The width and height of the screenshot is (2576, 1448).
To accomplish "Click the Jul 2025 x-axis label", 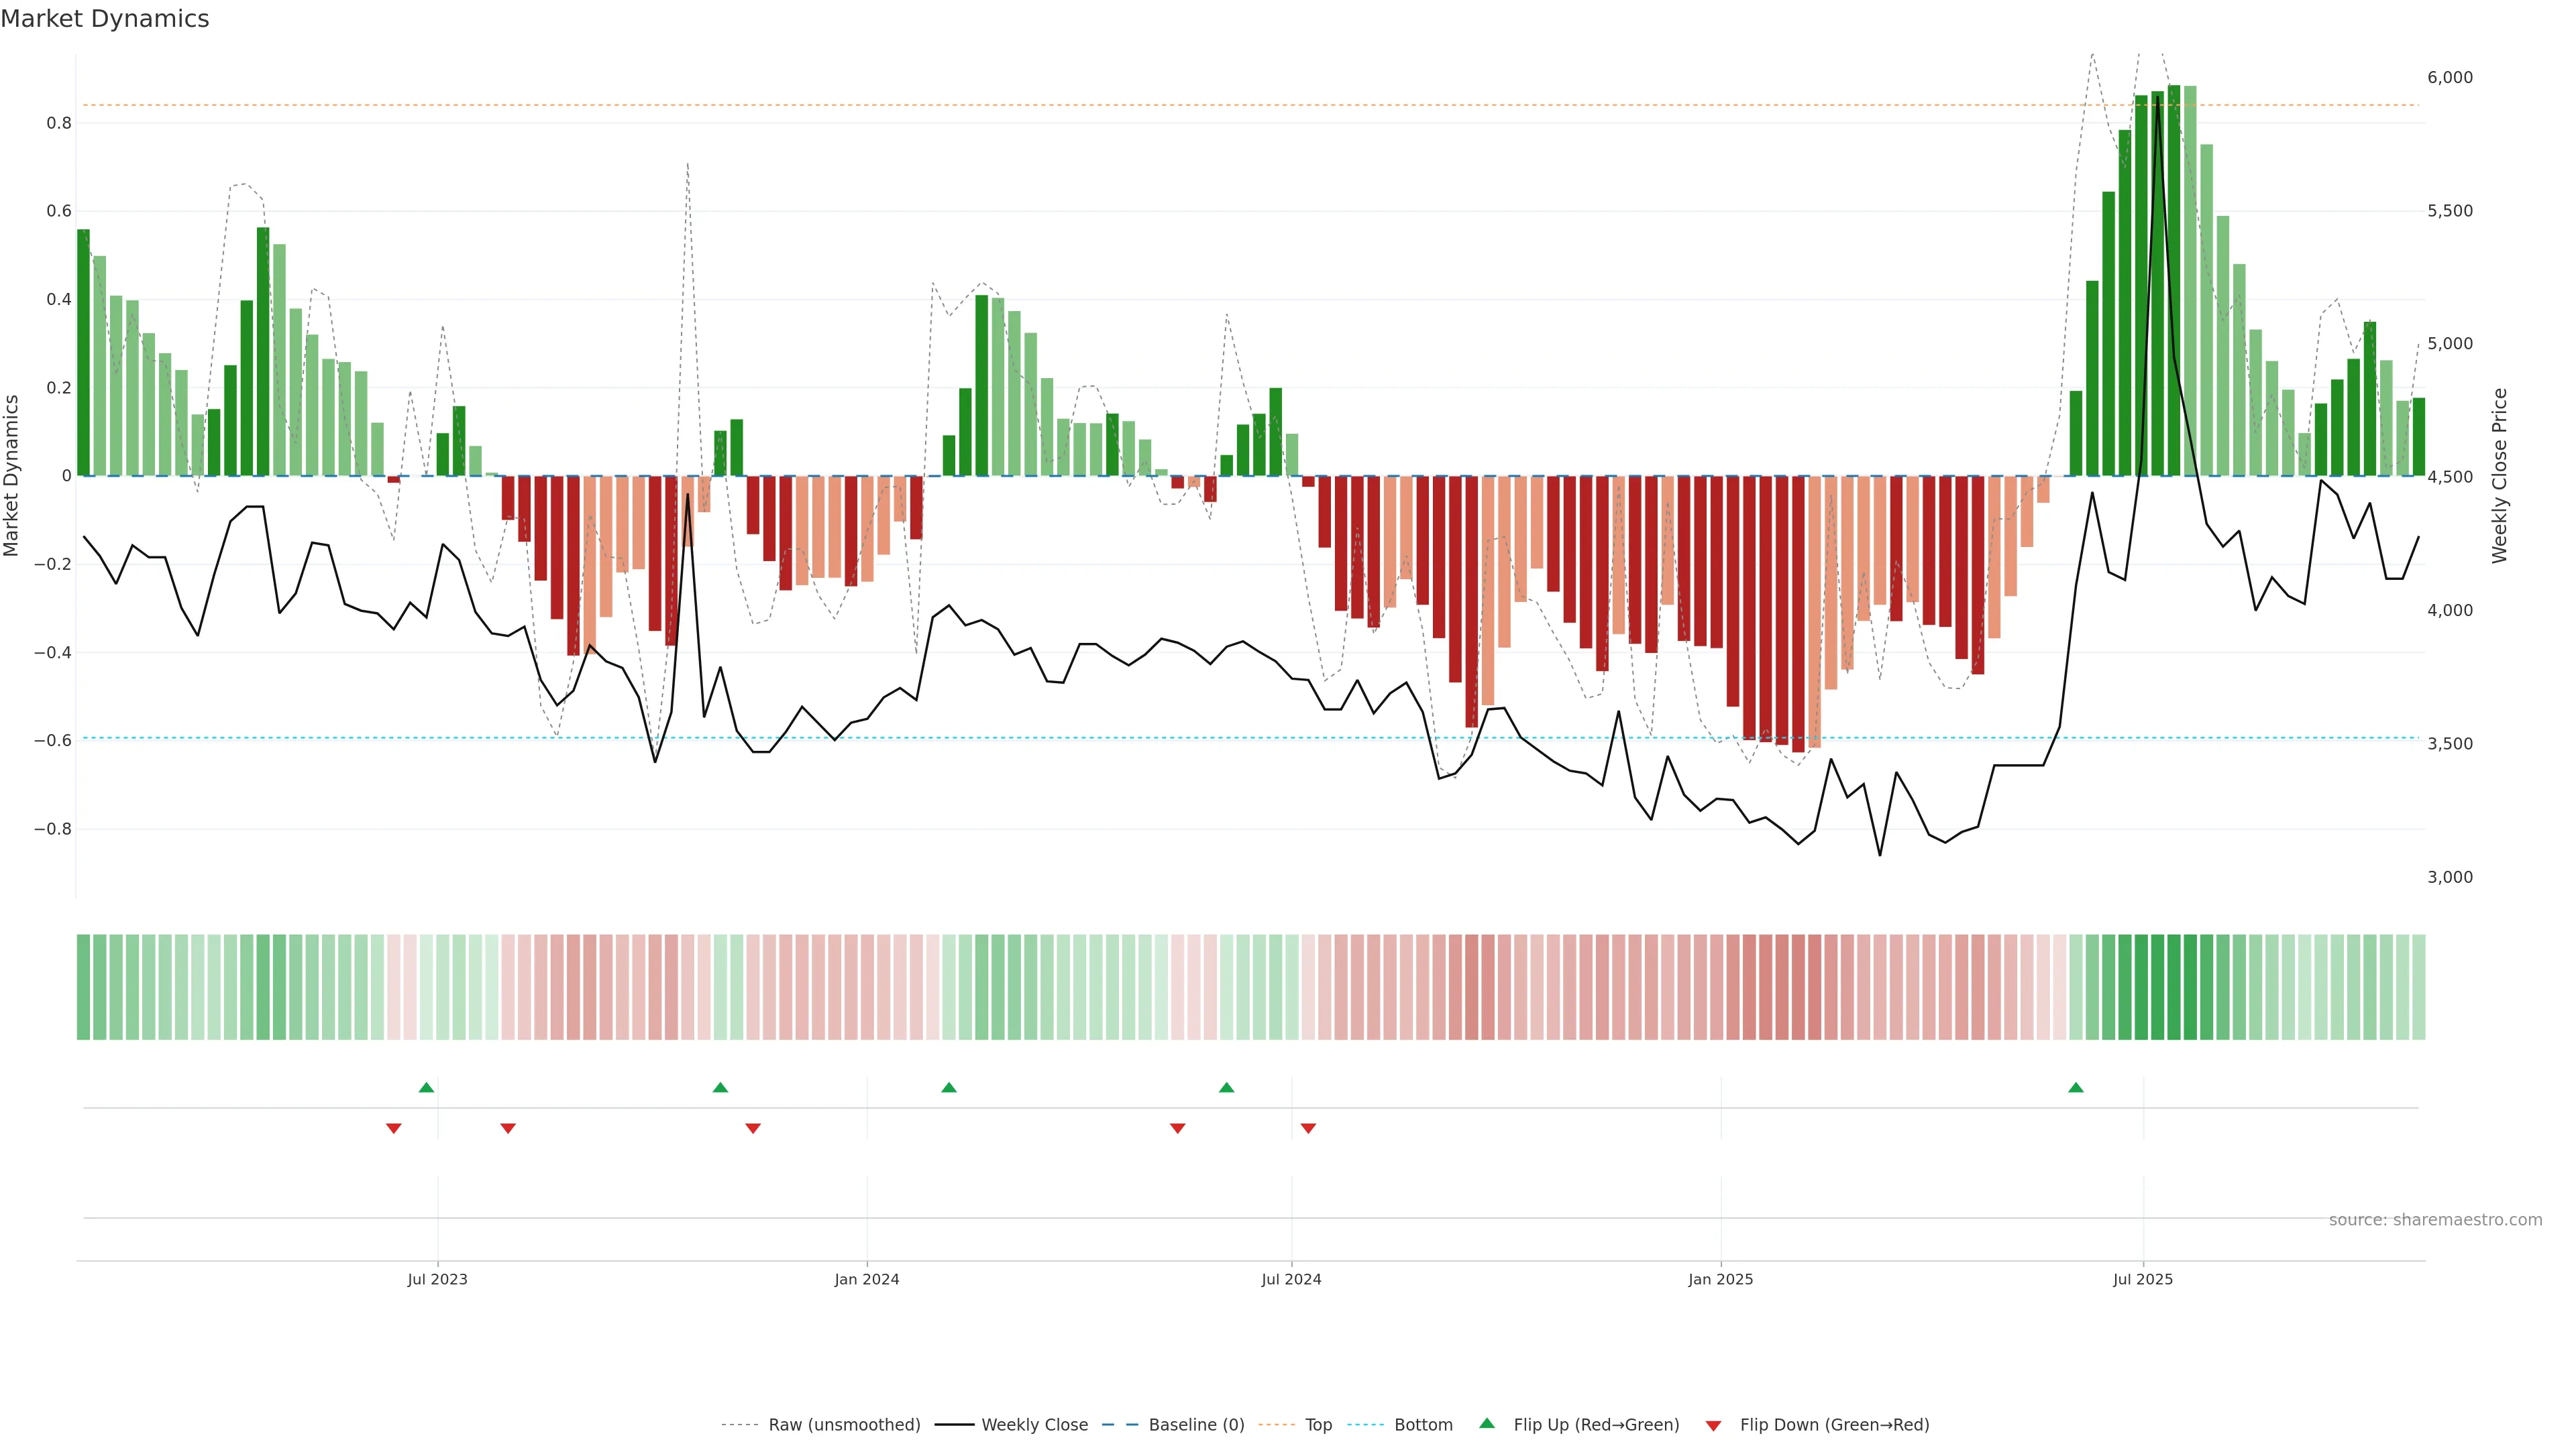I will pyautogui.click(x=2142, y=1279).
